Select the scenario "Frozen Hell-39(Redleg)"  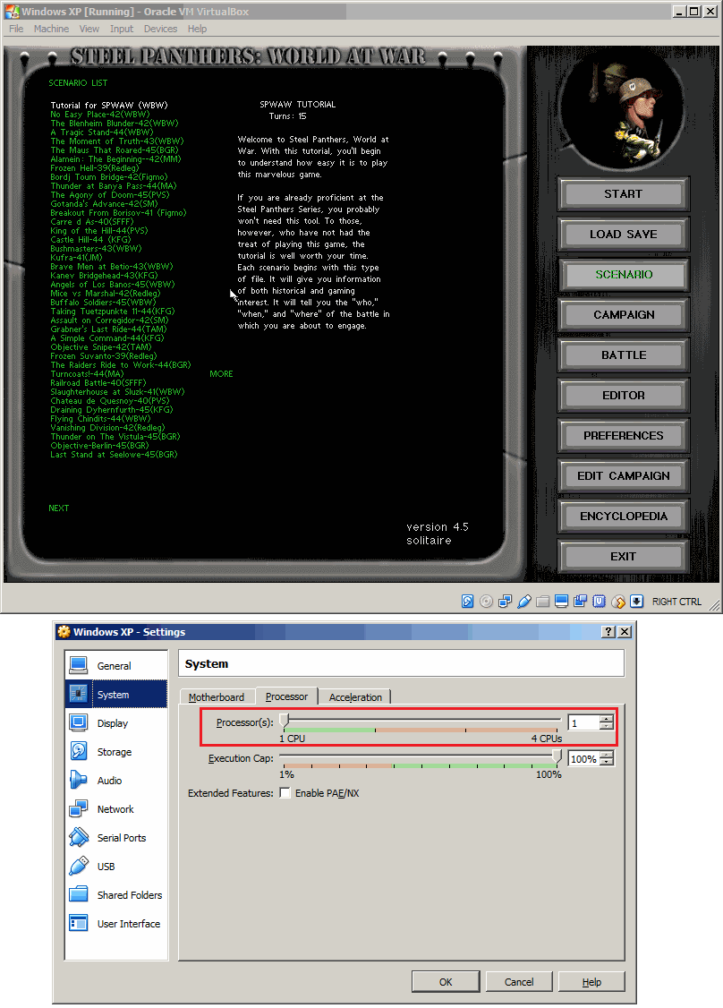(95, 167)
